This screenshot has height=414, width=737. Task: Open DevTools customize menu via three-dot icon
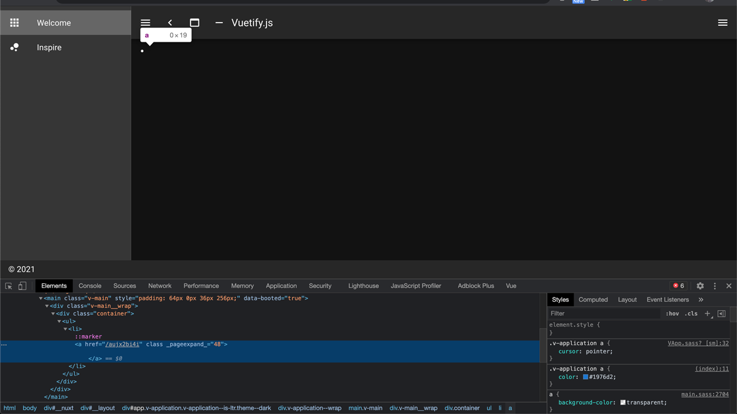[x=714, y=286]
